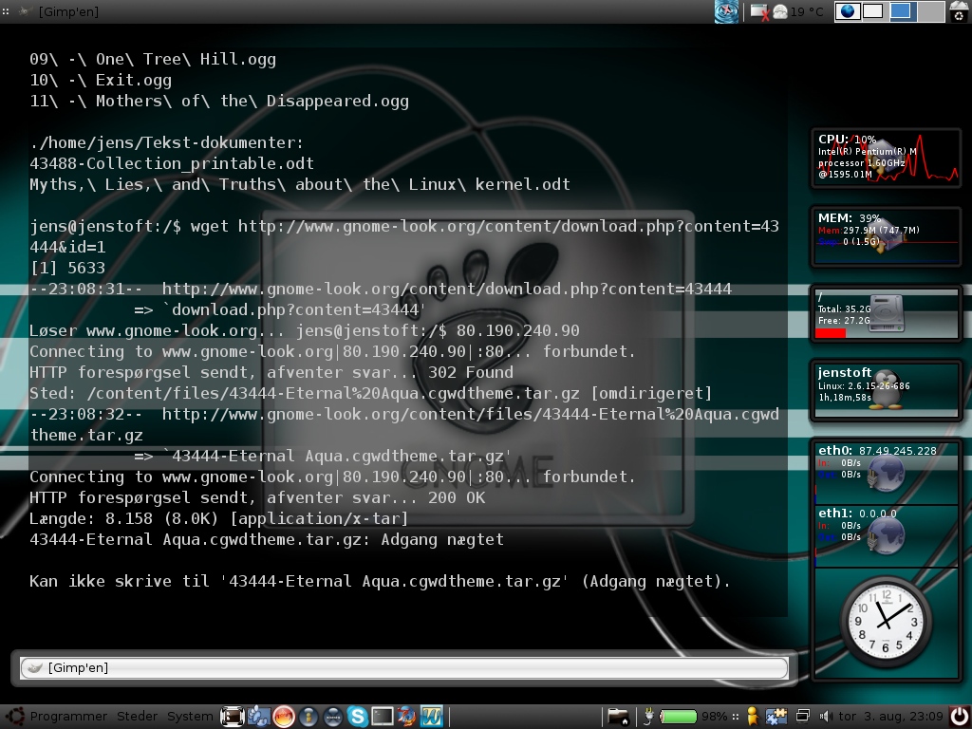Click the water-ripple applet icon with red X

point(726,11)
